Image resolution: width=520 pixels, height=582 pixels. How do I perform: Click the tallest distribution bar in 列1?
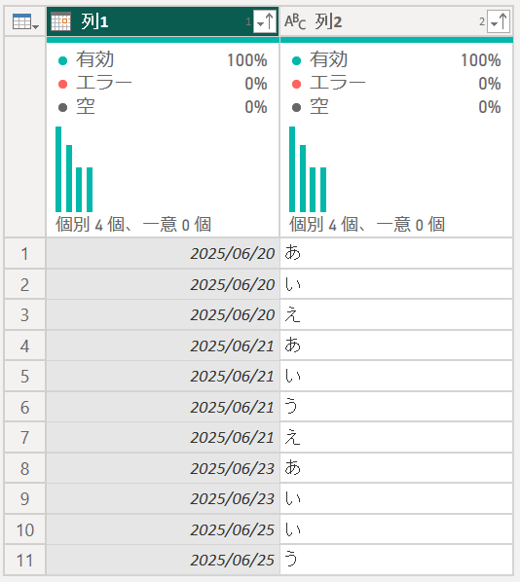pos(58,169)
